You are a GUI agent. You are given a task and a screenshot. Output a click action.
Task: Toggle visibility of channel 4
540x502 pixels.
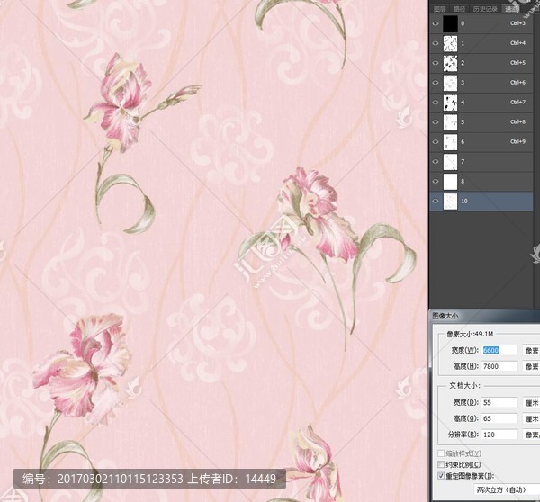click(436, 103)
